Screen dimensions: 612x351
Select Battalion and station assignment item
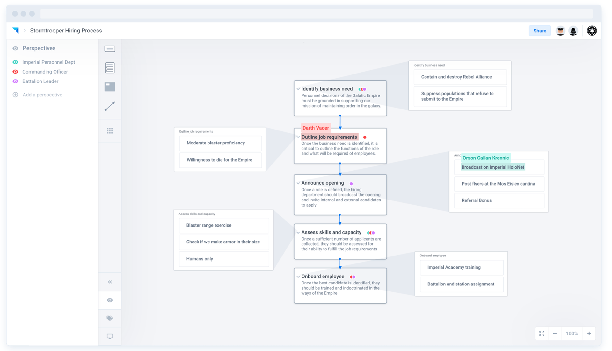point(462,284)
